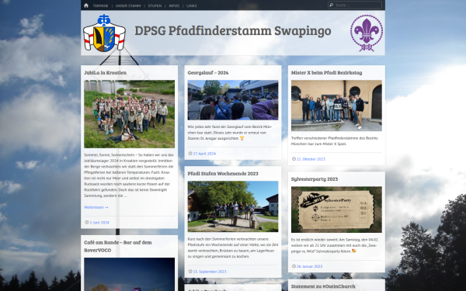
Task: Open the SylvesterParty ticket image thumbnail
Action: pyautogui.click(x=336, y=210)
